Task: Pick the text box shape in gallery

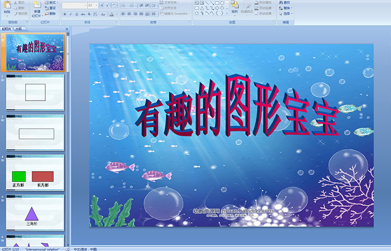Action: coord(197,3)
